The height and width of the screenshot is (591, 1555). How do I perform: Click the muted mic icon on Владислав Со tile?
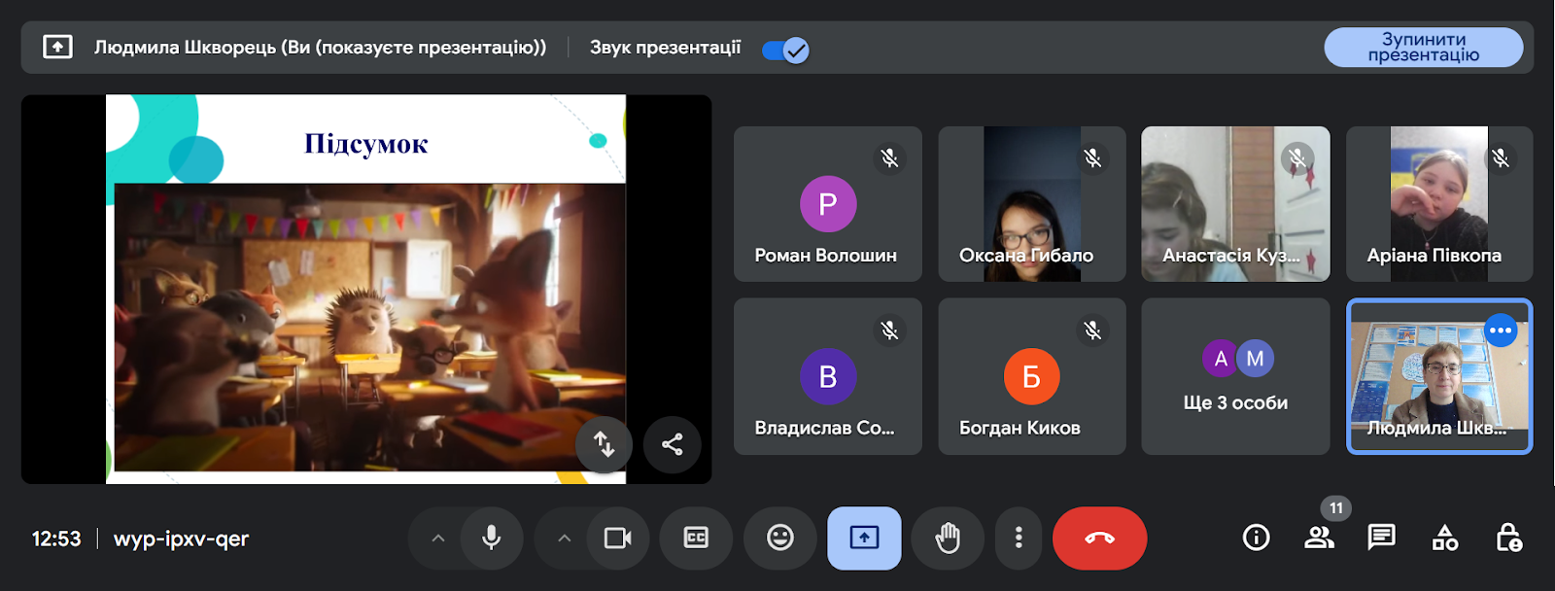pos(888,330)
